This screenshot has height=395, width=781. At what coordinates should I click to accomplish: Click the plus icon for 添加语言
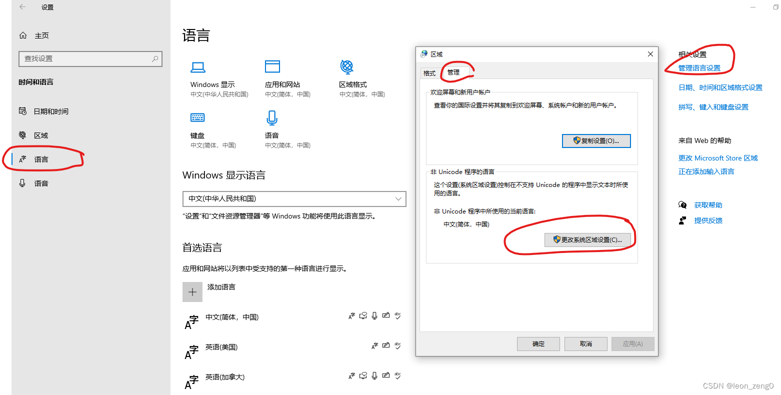(192, 292)
